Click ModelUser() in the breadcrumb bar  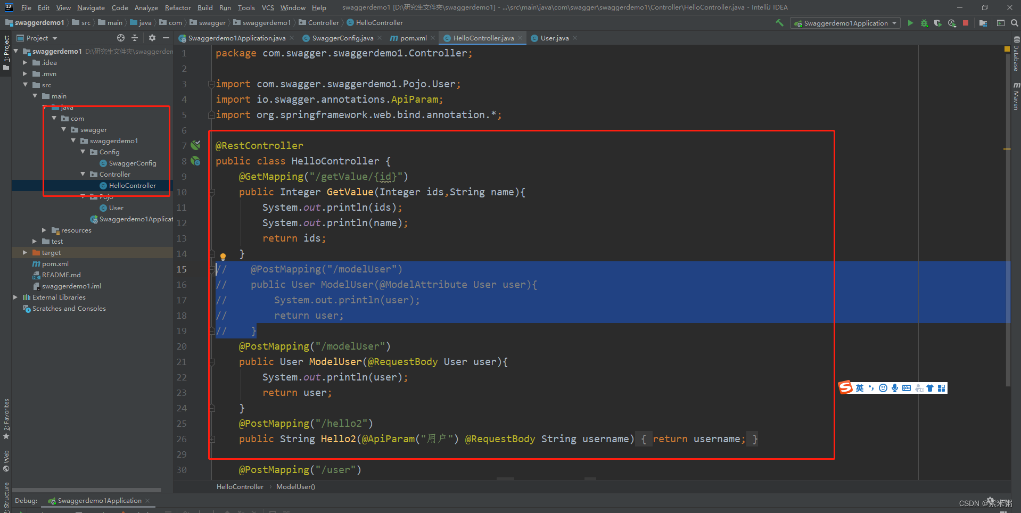(x=295, y=486)
